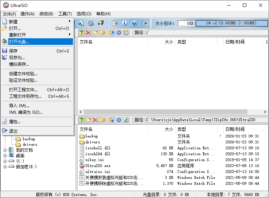Select isoshell.dll in file list
Image resolution: width=269 pixels, height=198 pixels.
pos(98,148)
